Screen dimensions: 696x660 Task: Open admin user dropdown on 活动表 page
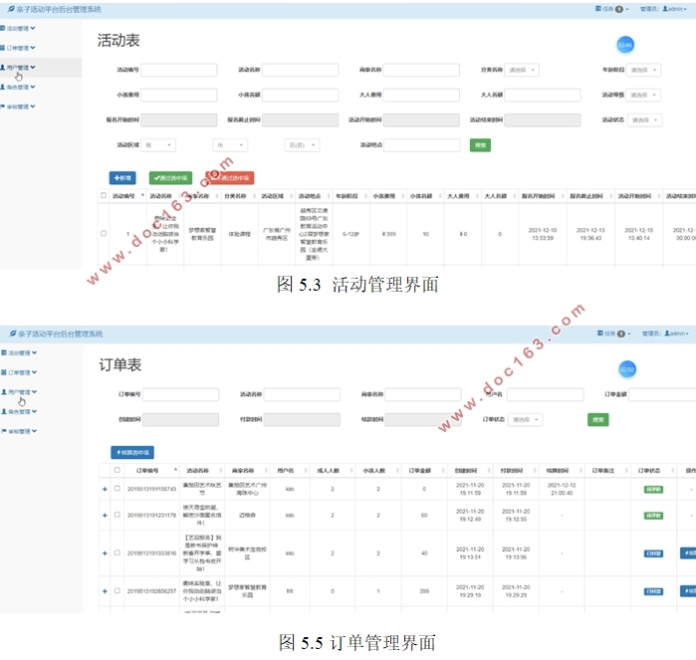coord(674,9)
